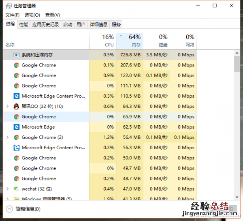Open the 选项(O) menu
Viewport: 243px width, 221px height.
[x=32, y=15]
